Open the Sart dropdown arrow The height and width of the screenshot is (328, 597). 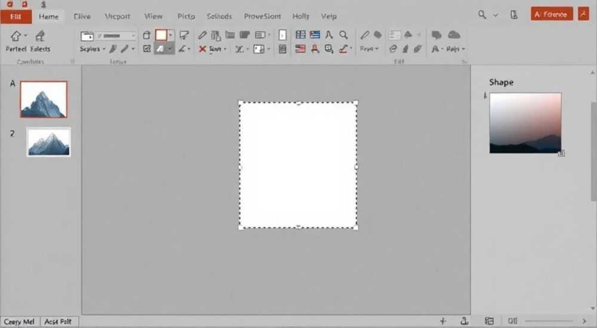point(225,49)
